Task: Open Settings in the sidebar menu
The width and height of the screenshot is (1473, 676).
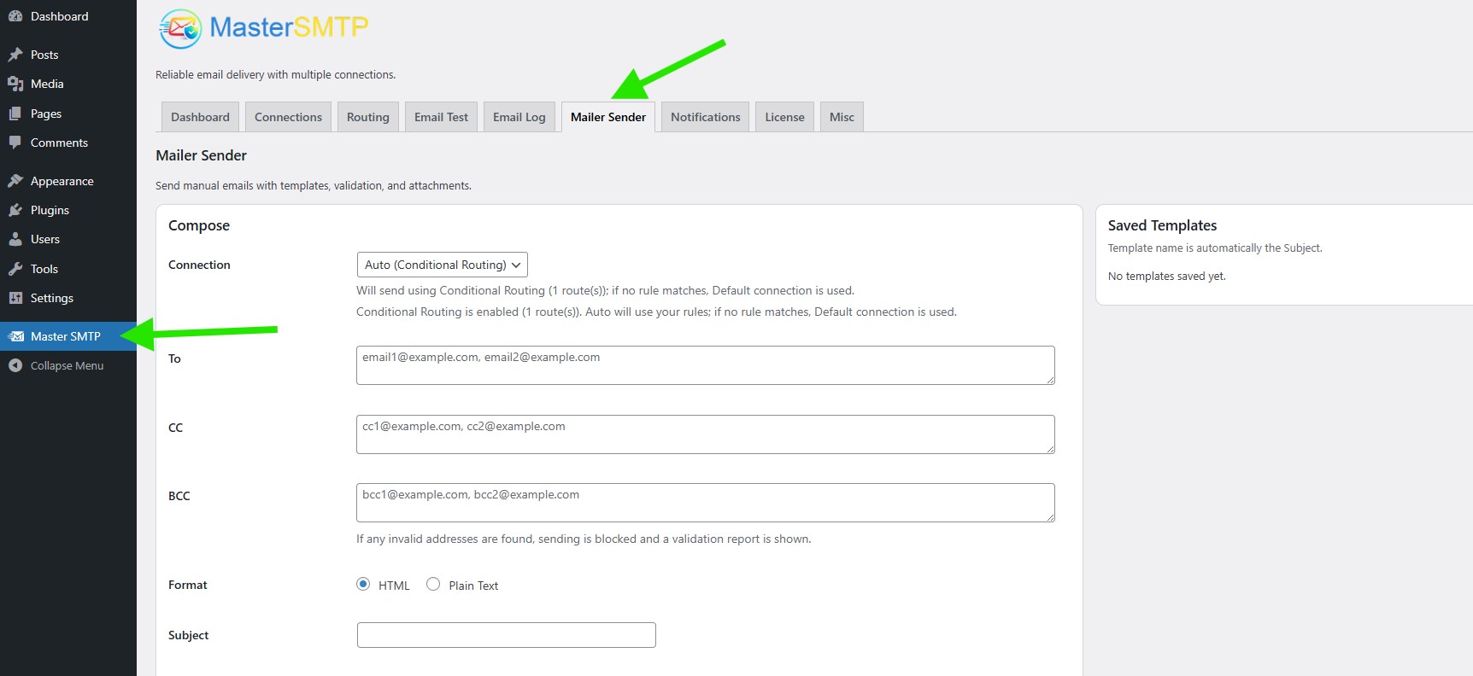Action: point(51,298)
